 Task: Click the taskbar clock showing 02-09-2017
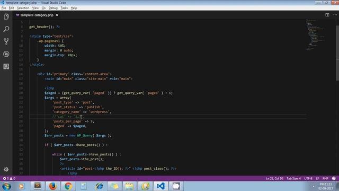[325, 186]
